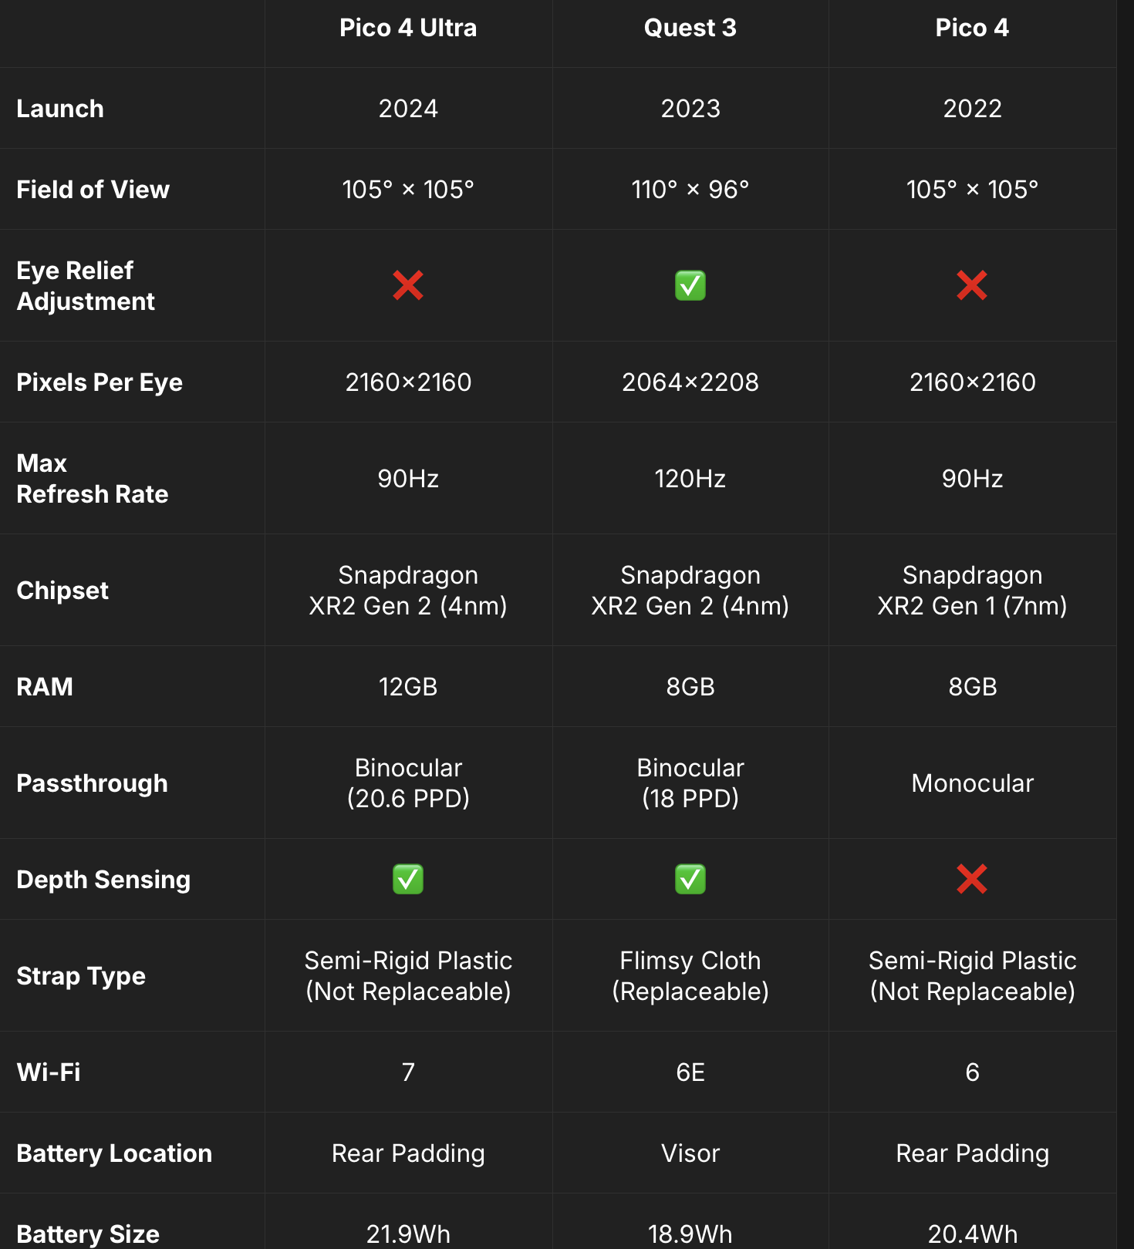Click the green checkmark for Quest 3 Eye Relief

click(690, 285)
